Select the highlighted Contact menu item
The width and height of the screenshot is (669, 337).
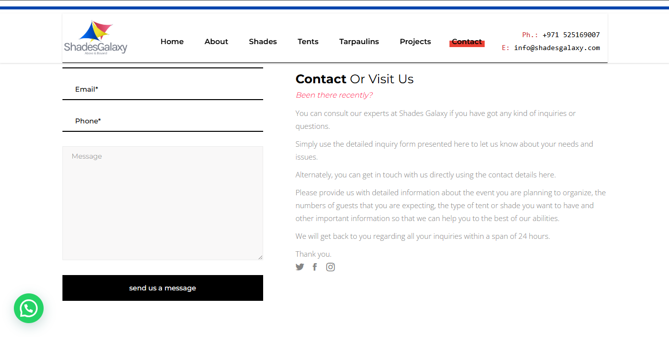coord(467,42)
